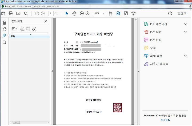Choose the selection arrow tool
This screenshot has height=126, width=192.
pos(67,13)
